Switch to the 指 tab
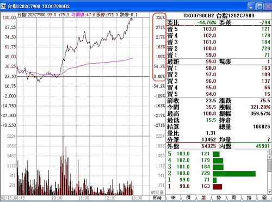 (249, 198)
